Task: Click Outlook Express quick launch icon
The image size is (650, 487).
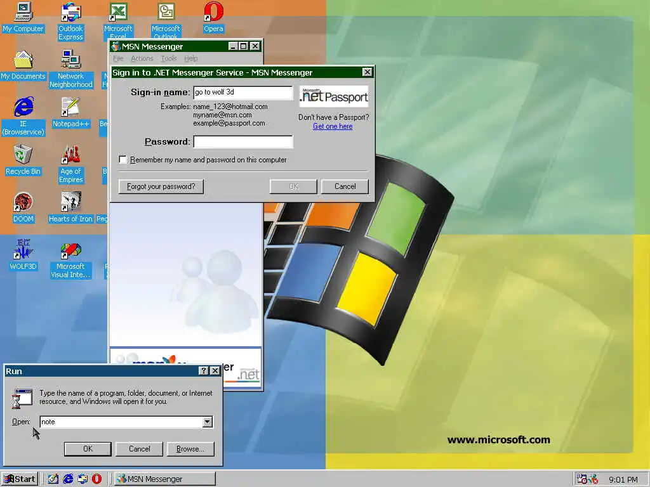Action: point(83,479)
